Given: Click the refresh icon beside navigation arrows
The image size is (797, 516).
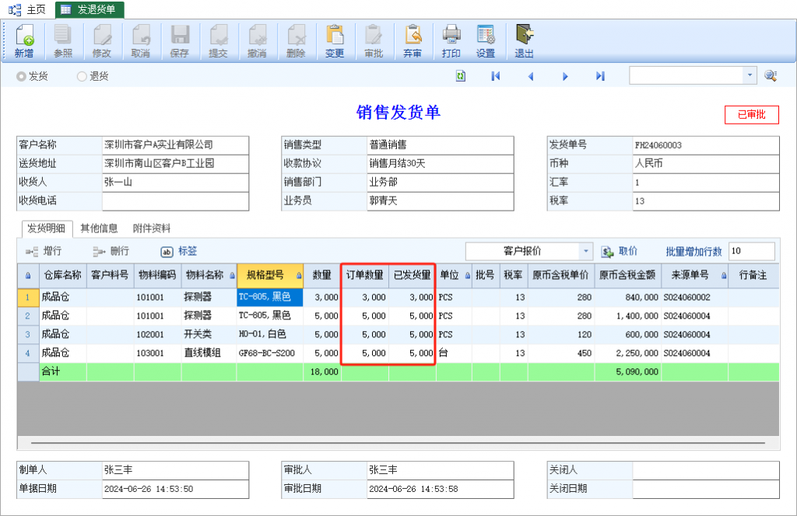Looking at the screenshot, I should click(x=461, y=76).
